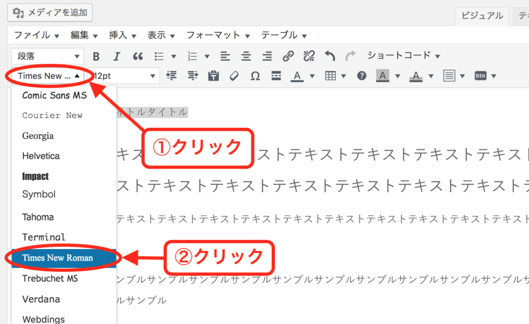
Task: Open the フォーマット menu
Action: (x=218, y=35)
